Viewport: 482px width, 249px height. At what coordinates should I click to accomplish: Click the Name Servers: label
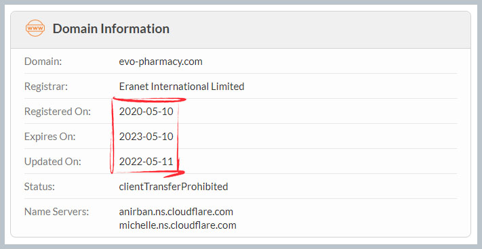point(56,212)
